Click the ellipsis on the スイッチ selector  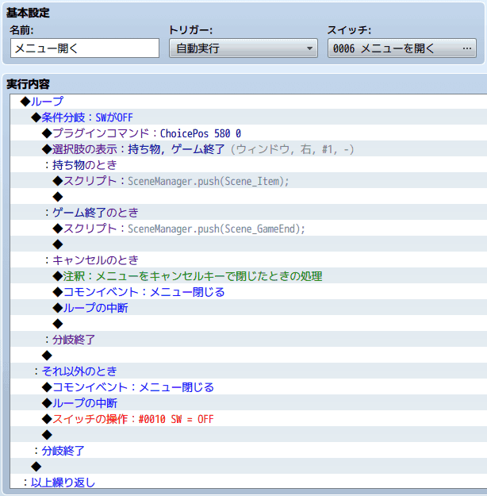point(466,48)
